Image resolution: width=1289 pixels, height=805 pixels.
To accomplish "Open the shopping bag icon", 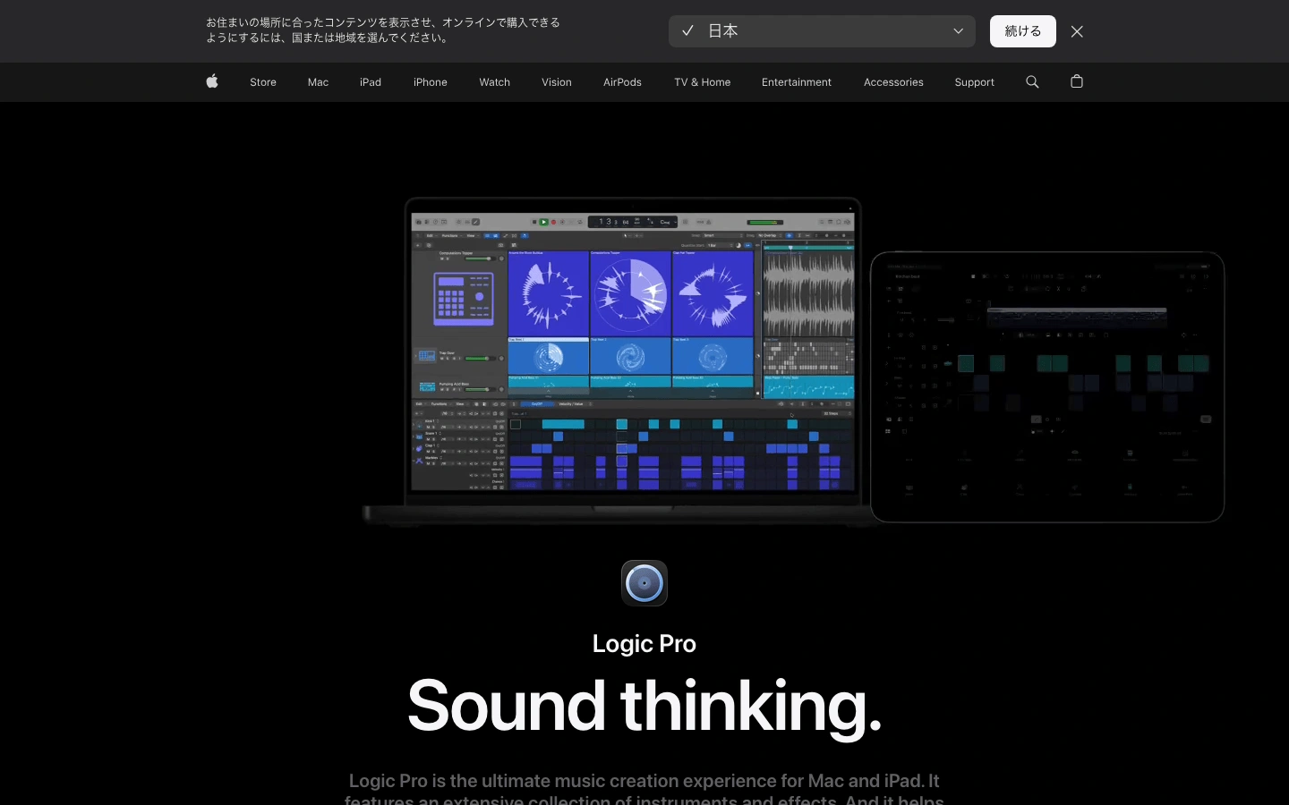I will tap(1077, 81).
